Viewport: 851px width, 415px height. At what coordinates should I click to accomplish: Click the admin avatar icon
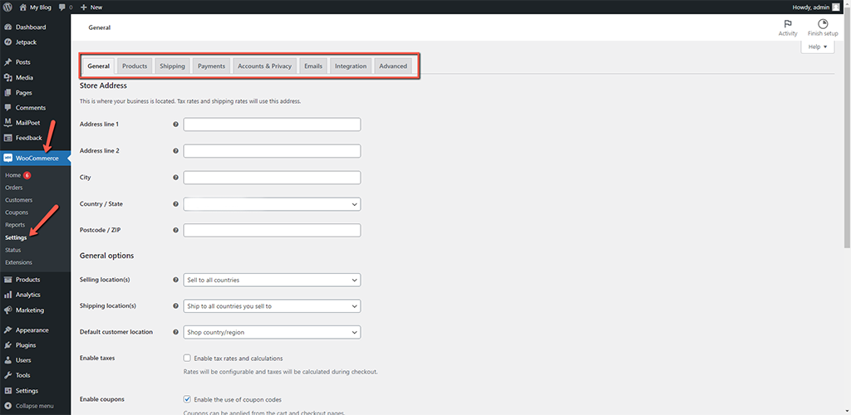coord(836,7)
